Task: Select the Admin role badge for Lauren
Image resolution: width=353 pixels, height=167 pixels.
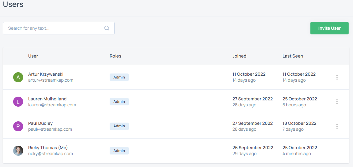Action: click(x=119, y=102)
